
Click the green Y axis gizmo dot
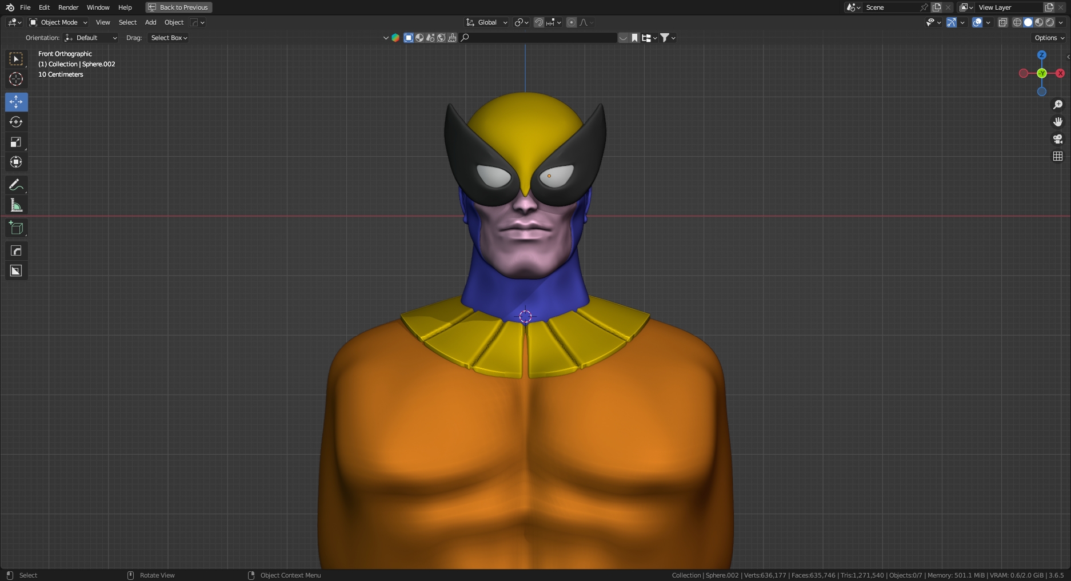tap(1042, 73)
